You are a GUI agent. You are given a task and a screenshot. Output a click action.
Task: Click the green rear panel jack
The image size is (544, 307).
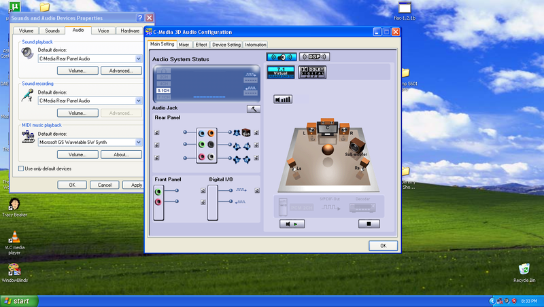click(x=201, y=145)
